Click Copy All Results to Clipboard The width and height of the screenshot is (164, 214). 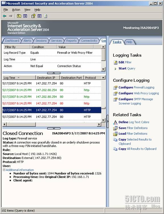pos(138,149)
